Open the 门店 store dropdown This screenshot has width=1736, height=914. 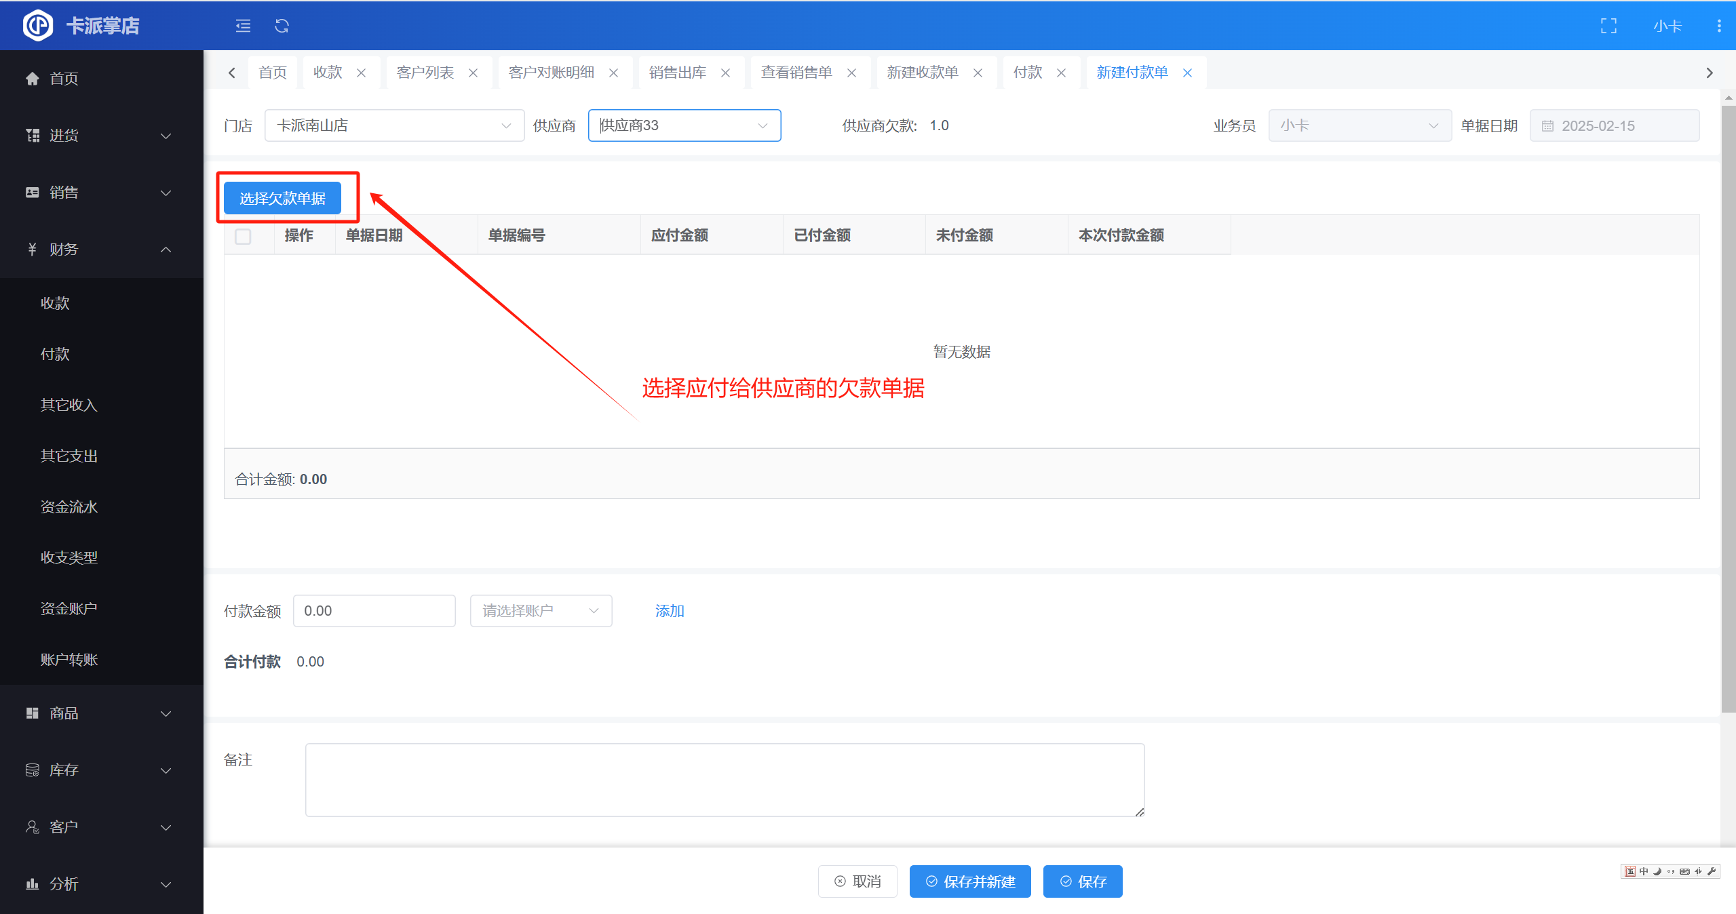pyautogui.click(x=393, y=125)
